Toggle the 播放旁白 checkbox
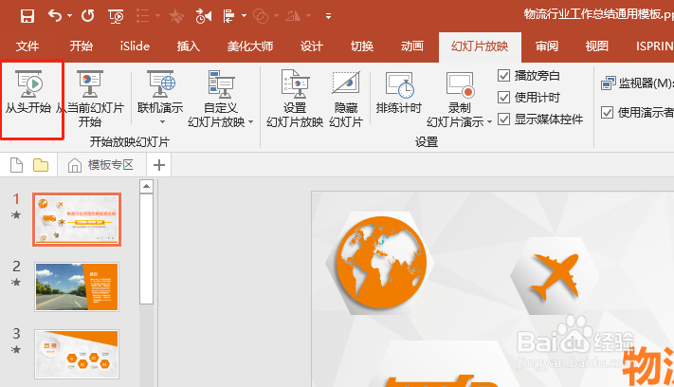 pos(503,76)
